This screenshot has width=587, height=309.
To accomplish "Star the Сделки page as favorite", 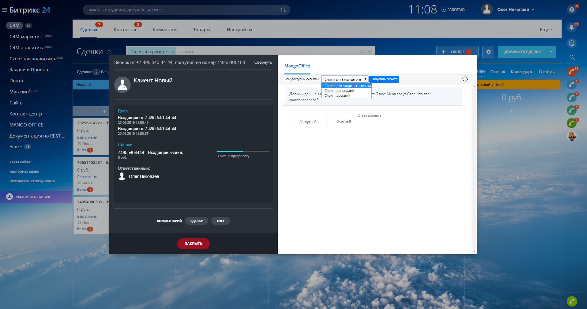I will click(x=109, y=52).
